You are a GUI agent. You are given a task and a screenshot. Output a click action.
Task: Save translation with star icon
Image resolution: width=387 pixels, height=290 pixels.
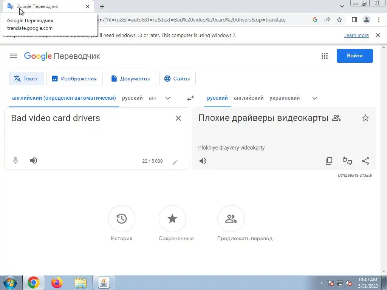tap(365, 118)
